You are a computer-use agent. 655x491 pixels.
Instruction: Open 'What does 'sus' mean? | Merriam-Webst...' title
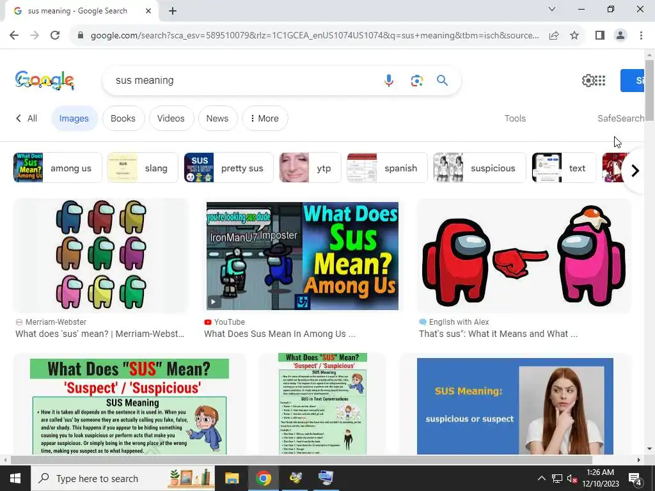[100, 334]
